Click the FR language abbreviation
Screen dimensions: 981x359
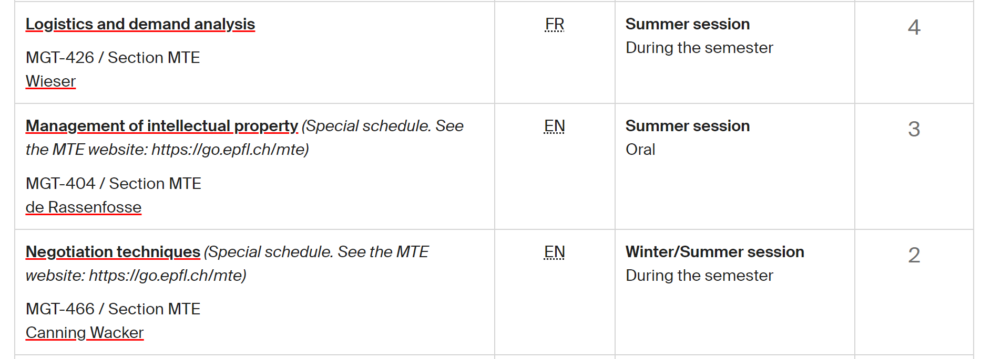[555, 24]
